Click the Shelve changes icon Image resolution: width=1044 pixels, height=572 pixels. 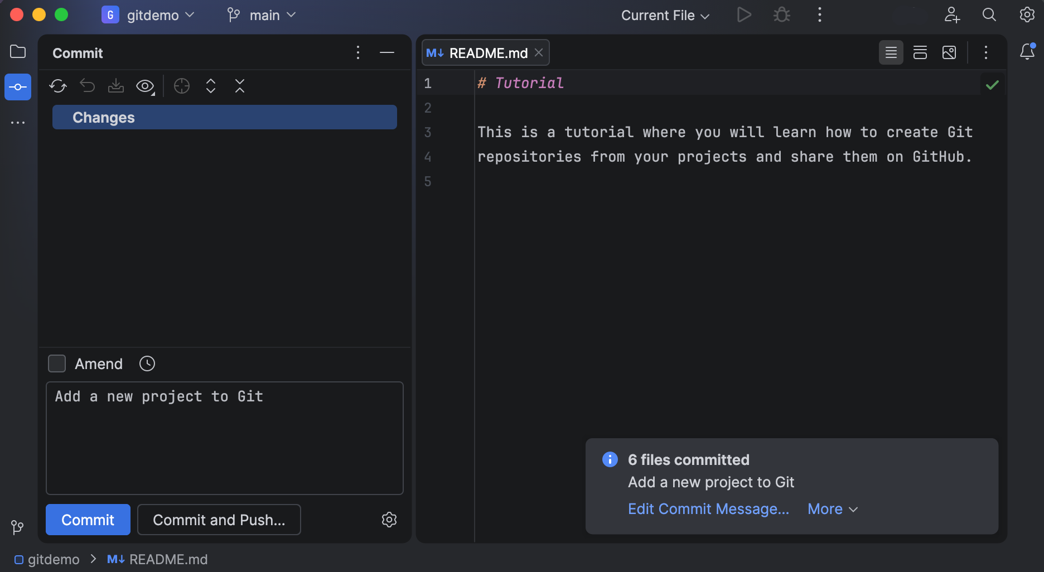tap(116, 86)
